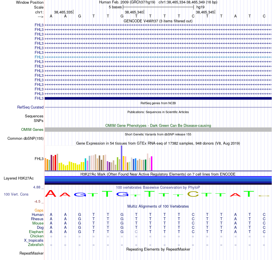Click the 100 Vert. Cons label
This screenshot has width=272, height=260.
coord(16,194)
